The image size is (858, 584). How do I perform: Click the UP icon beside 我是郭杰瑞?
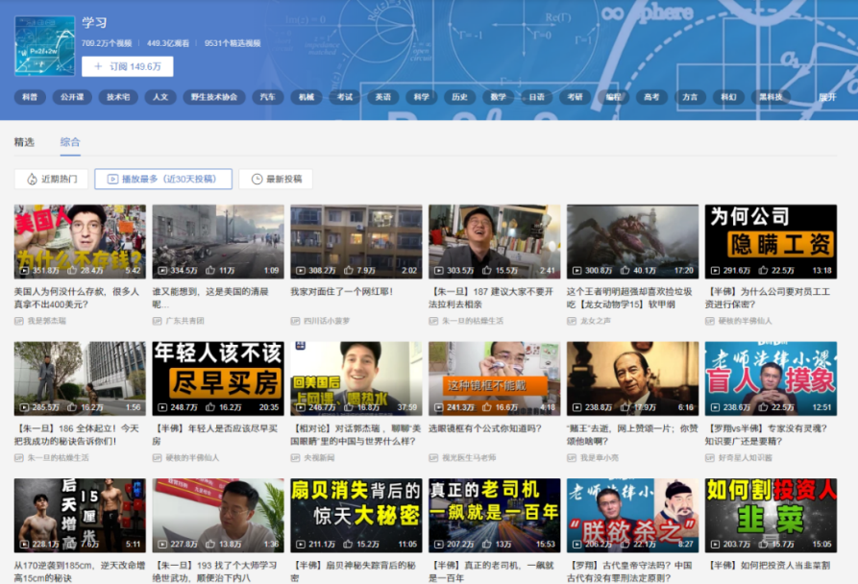(x=19, y=321)
